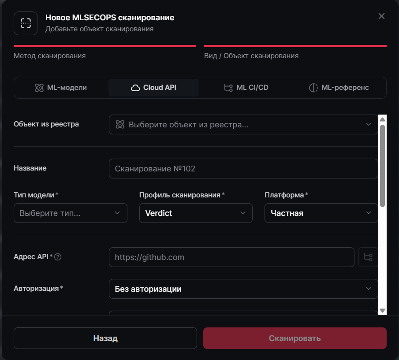The image size is (399, 360).
Task: Click the Сканировать button
Action: tap(295, 338)
